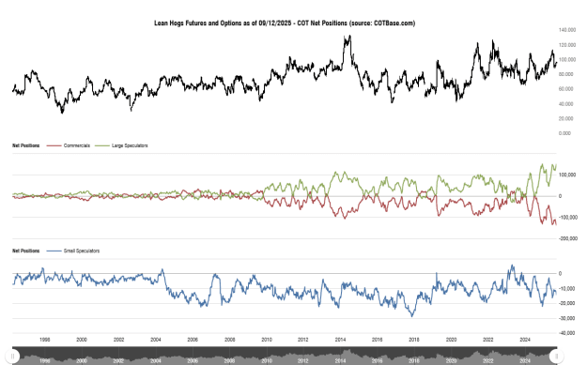Click the 20.000 price axis label

[566, 118]
